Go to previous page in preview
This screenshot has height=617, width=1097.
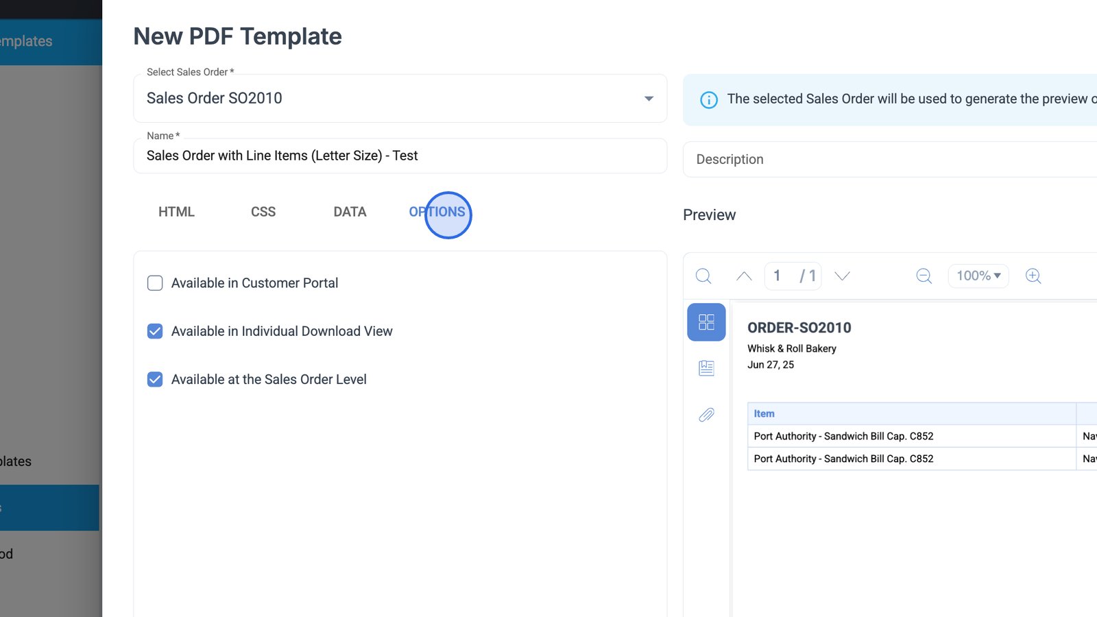pyautogui.click(x=744, y=276)
